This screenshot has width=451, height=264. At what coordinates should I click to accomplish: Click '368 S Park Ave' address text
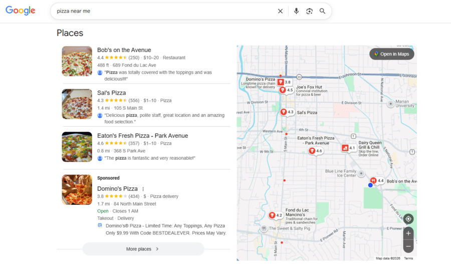129,151
